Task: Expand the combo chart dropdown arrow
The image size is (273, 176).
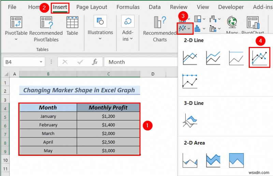Action: [x=219, y=29]
